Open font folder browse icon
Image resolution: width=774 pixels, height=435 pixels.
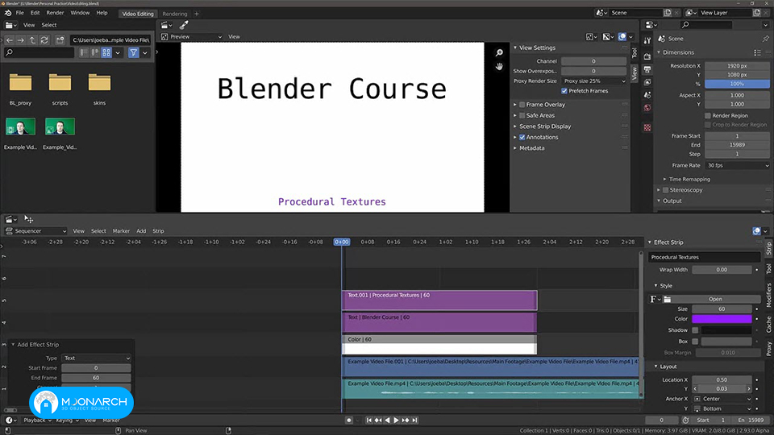[668, 299]
